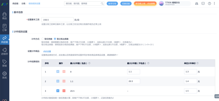Click the 新手引导 button
The height and width of the screenshot is (101, 219).
coord(112,4)
